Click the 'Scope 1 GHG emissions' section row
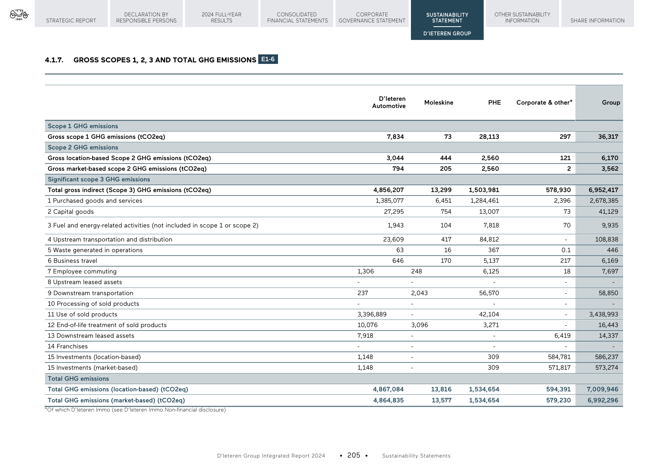The width and height of the screenshot is (668, 472). 334,126
